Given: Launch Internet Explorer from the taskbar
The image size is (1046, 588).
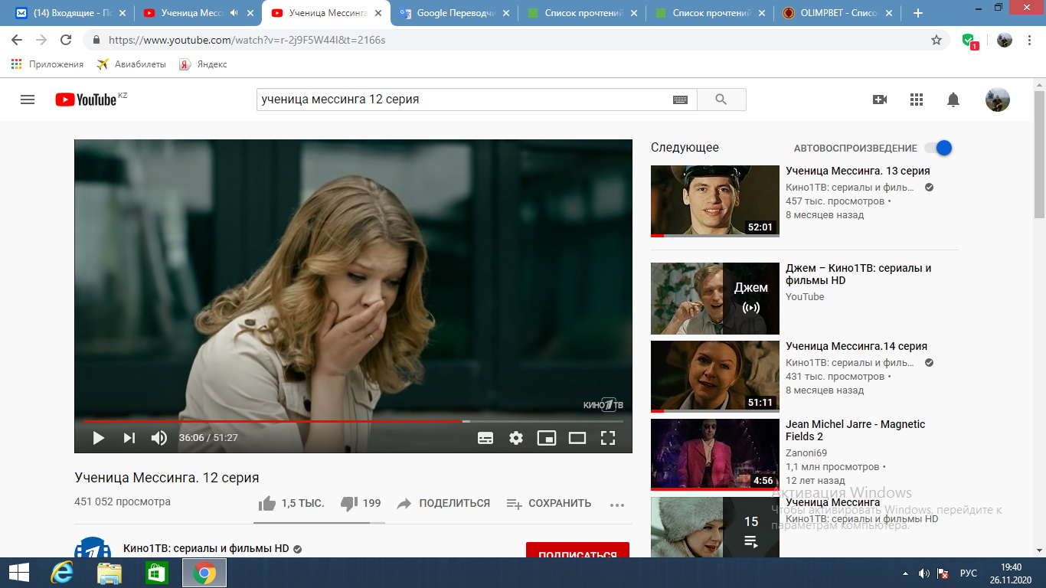Looking at the screenshot, I should [62, 573].
